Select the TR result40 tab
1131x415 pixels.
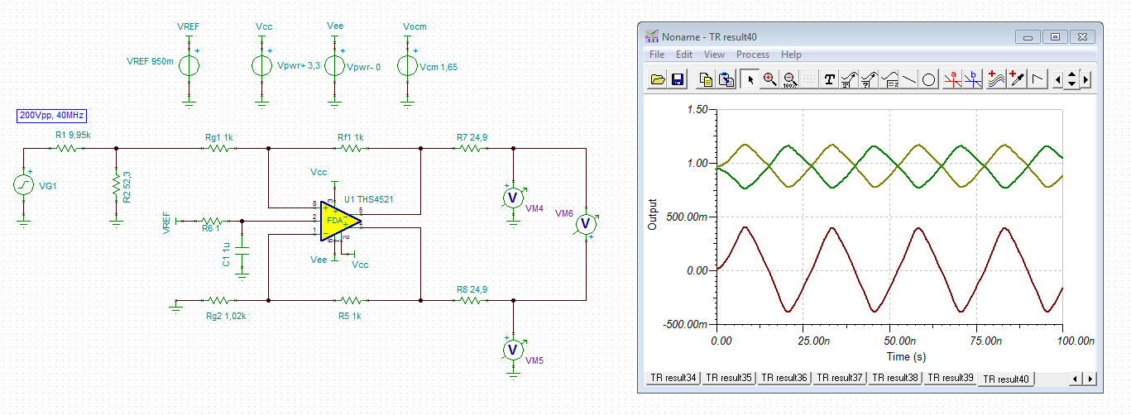click(x=1007, y=379)
